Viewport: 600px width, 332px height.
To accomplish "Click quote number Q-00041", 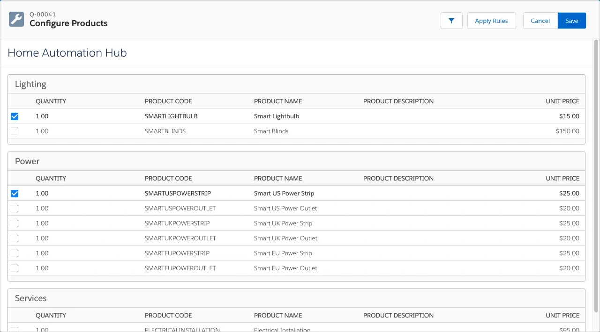I will [43, 14].
